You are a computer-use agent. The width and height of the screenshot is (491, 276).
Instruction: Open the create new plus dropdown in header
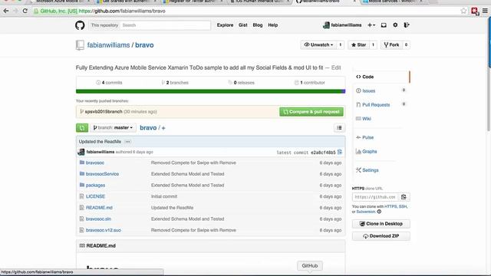[371, 25]
